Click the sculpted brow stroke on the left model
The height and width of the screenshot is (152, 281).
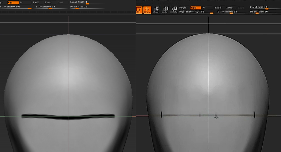coord(68,116)
